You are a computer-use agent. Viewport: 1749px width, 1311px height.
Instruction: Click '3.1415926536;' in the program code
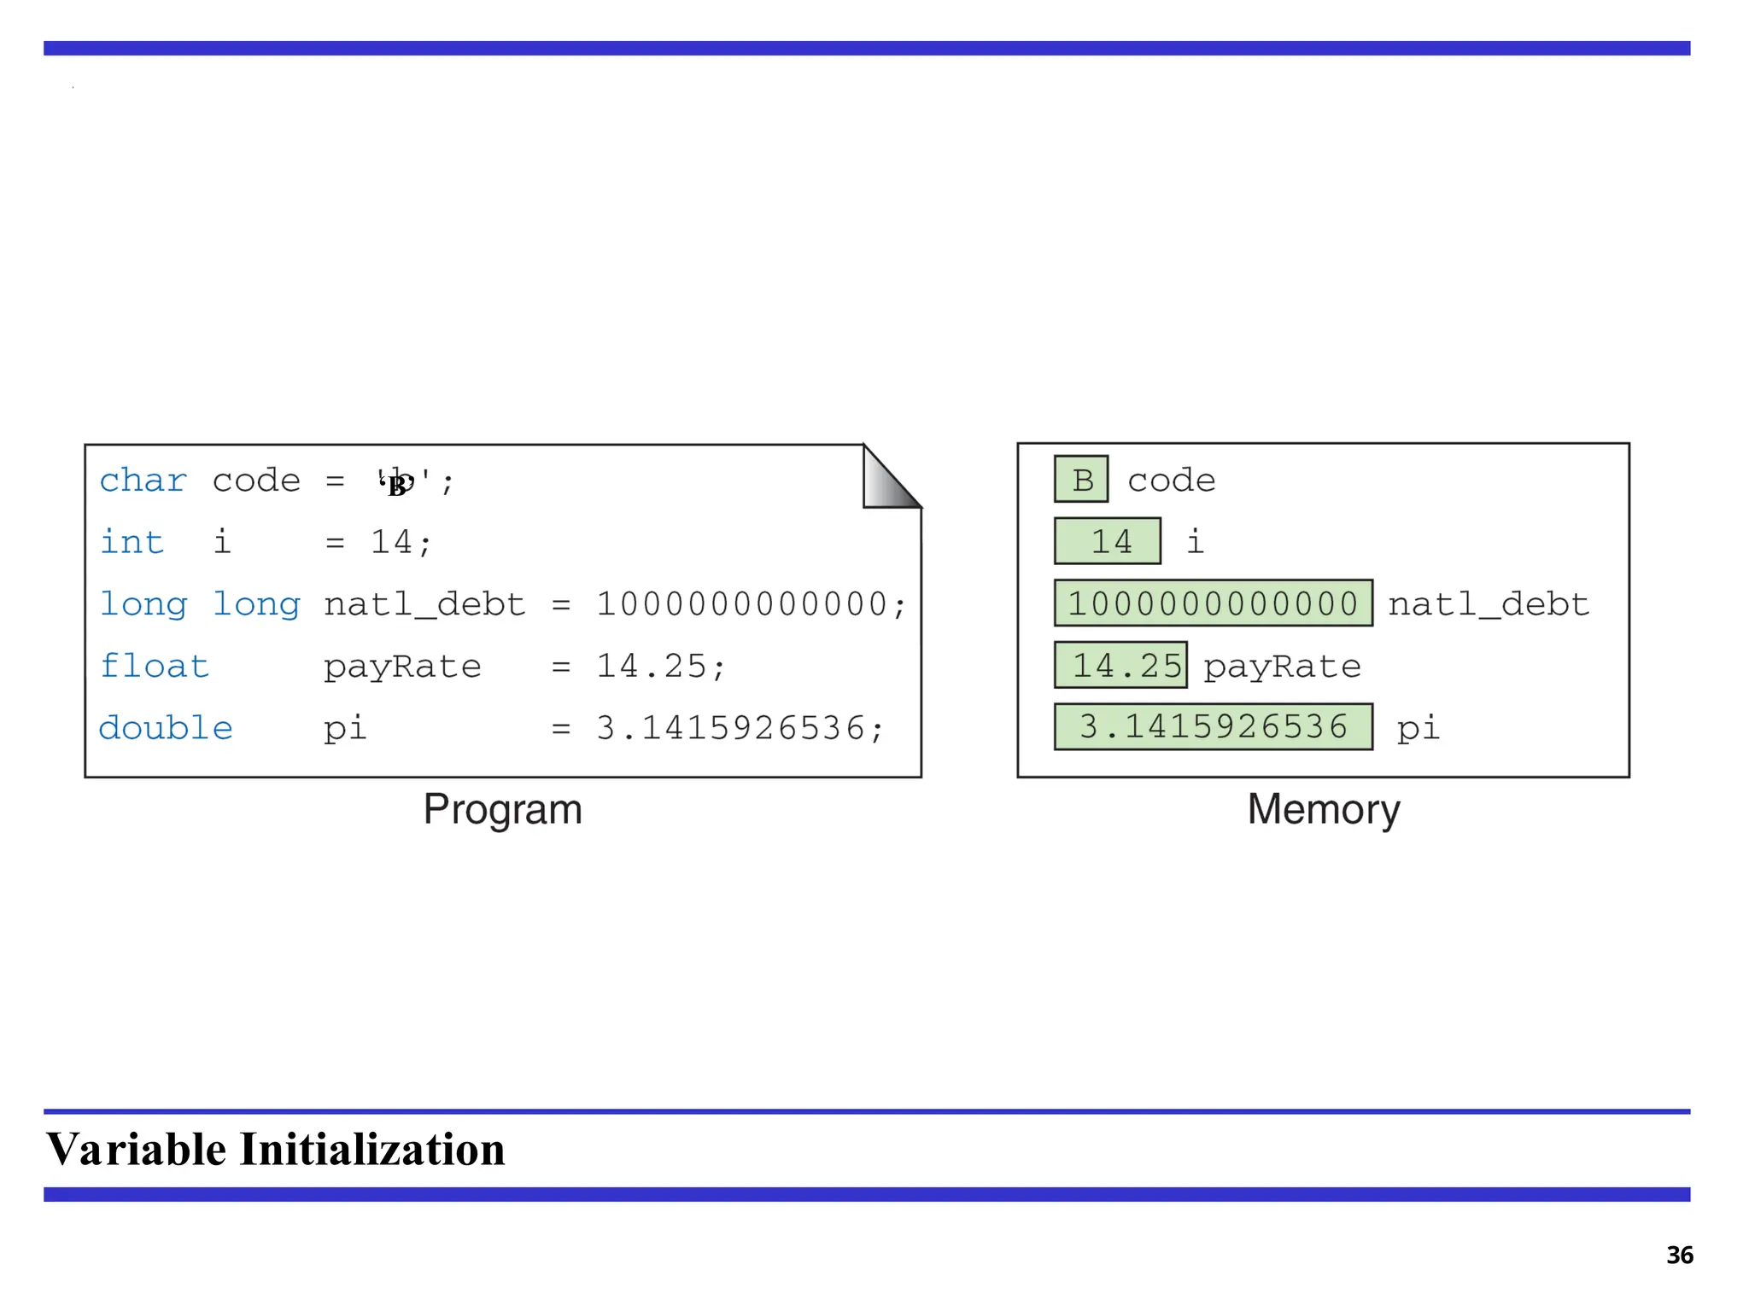point(740,729)
